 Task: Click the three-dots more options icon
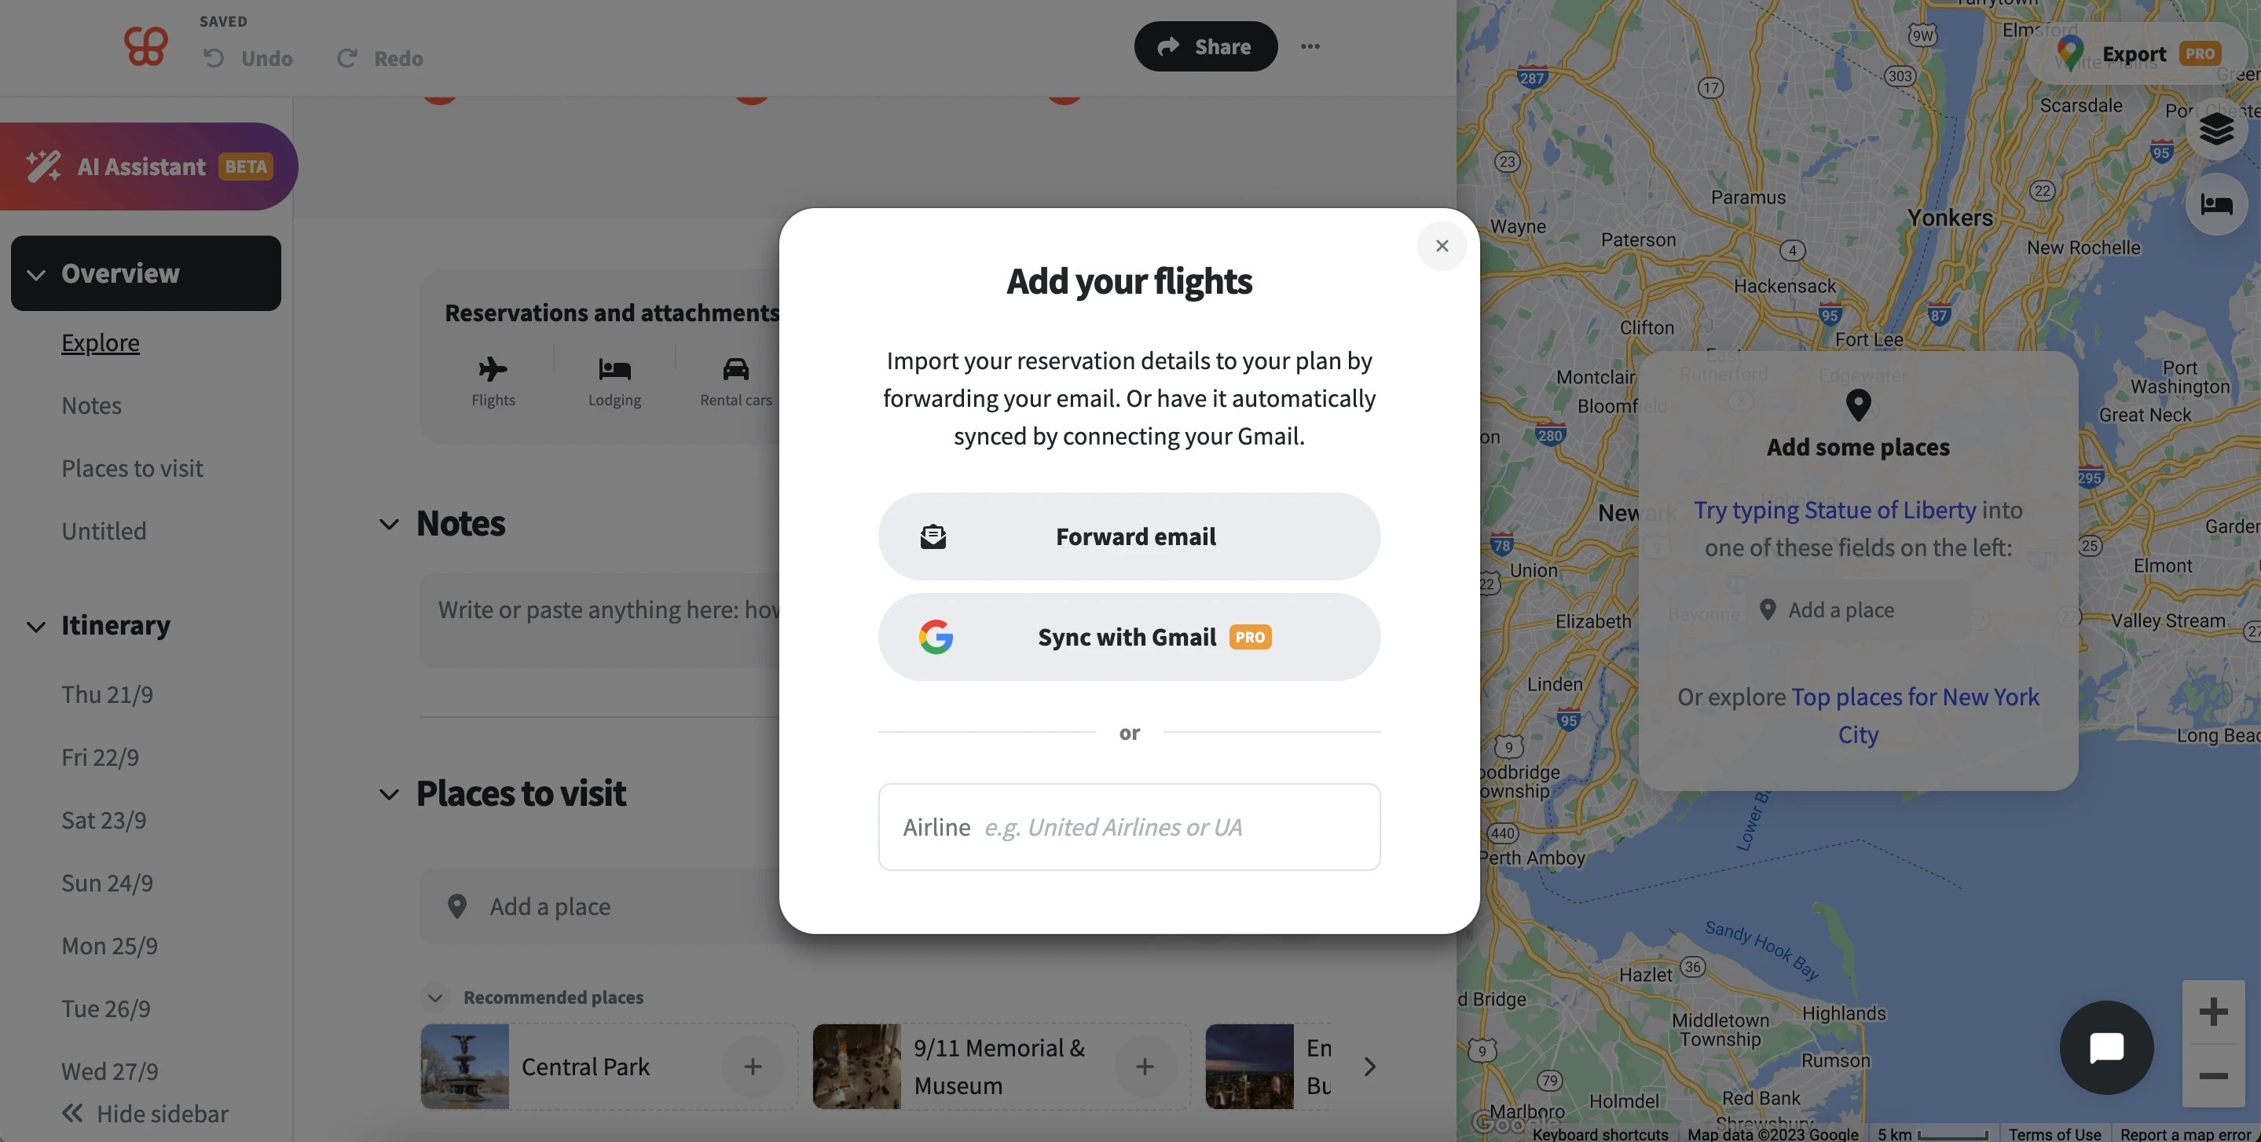(x=1310, y=46)
